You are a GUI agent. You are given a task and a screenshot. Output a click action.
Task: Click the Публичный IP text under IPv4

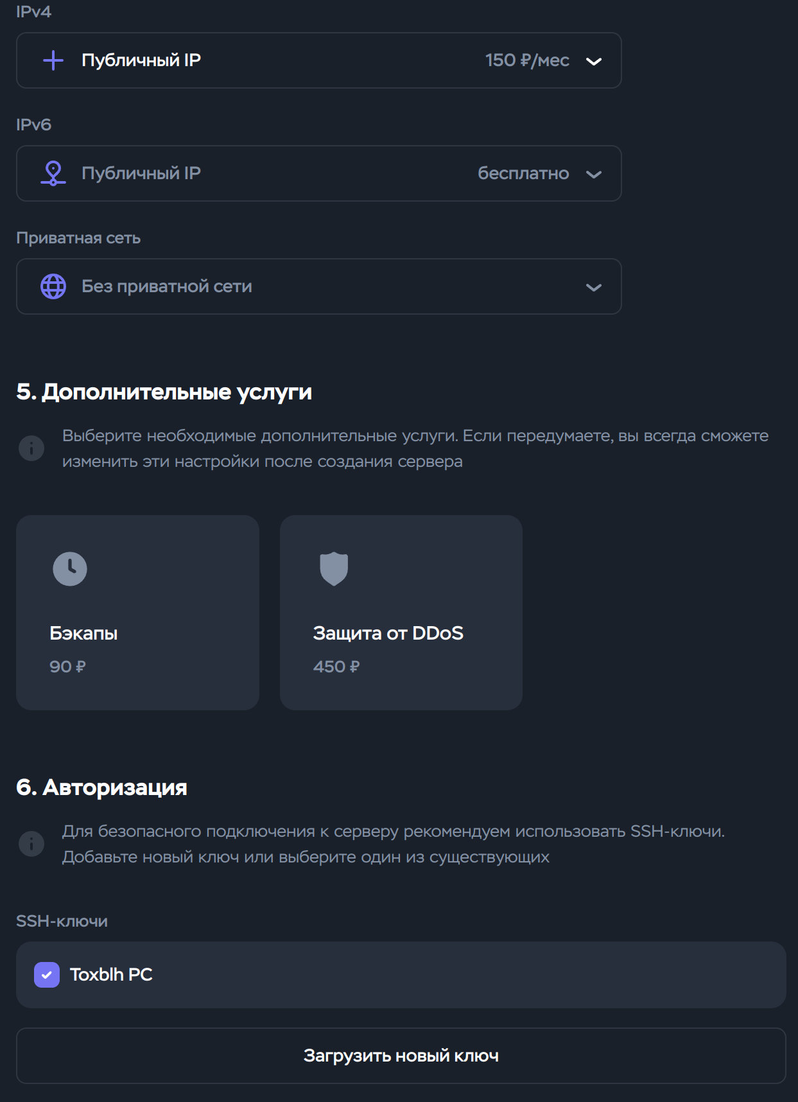coord(141,60)
